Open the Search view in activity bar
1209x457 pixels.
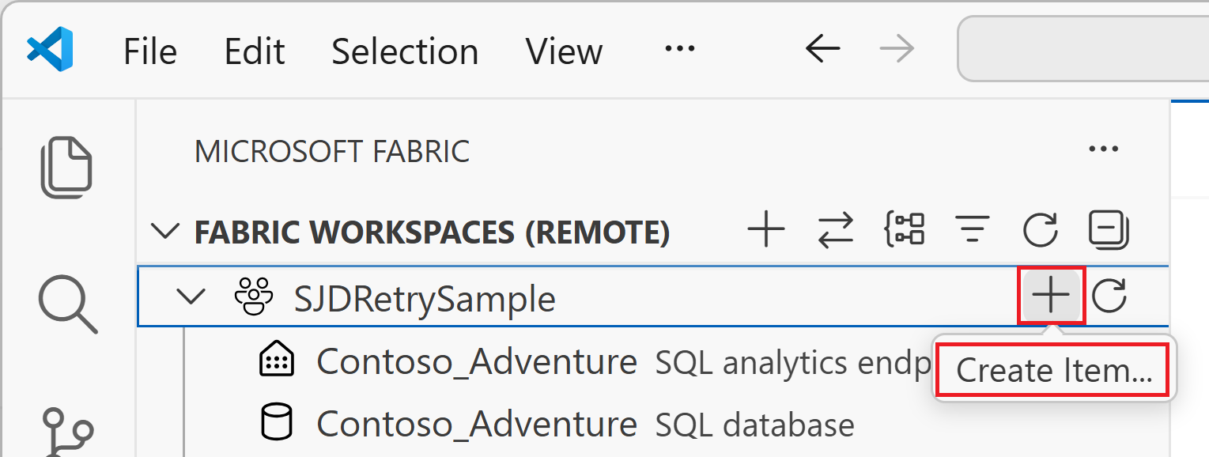67,303
